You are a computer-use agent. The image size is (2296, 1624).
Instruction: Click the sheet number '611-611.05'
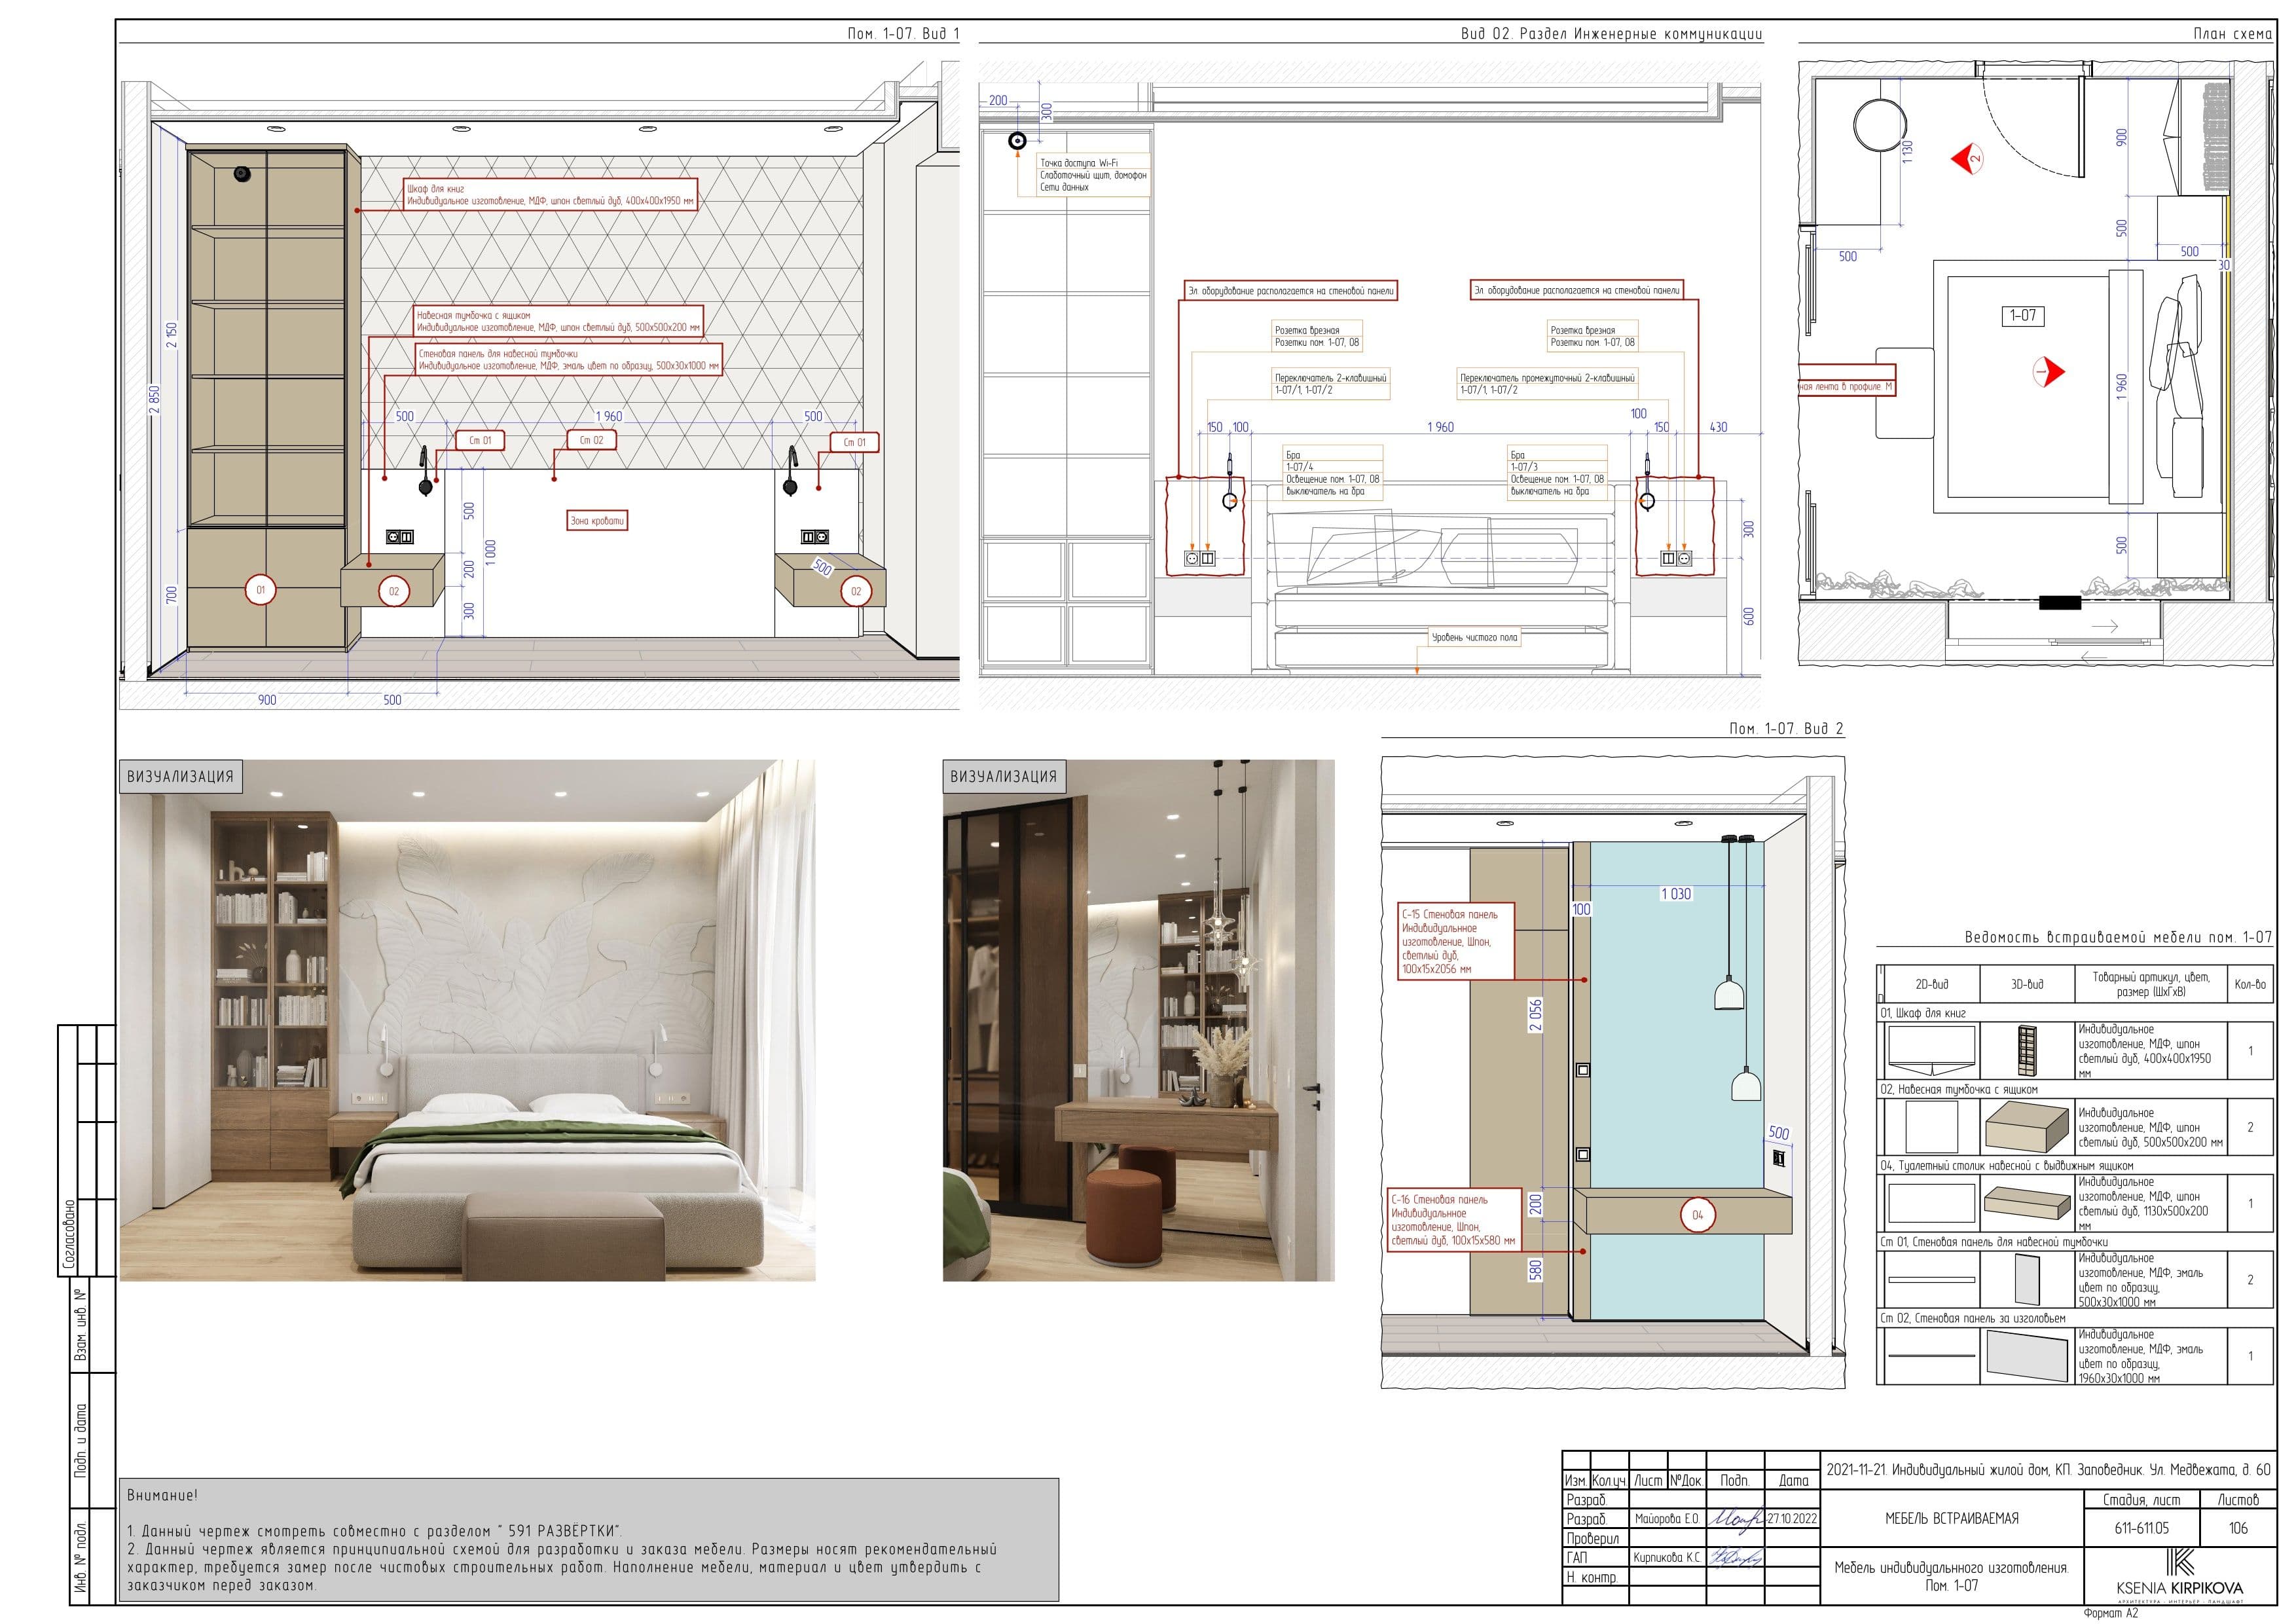point(2141,1529)
